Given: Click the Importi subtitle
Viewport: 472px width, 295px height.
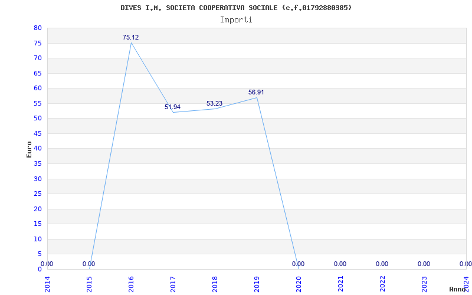Looking at the screenshot, I should pos(236,20).
